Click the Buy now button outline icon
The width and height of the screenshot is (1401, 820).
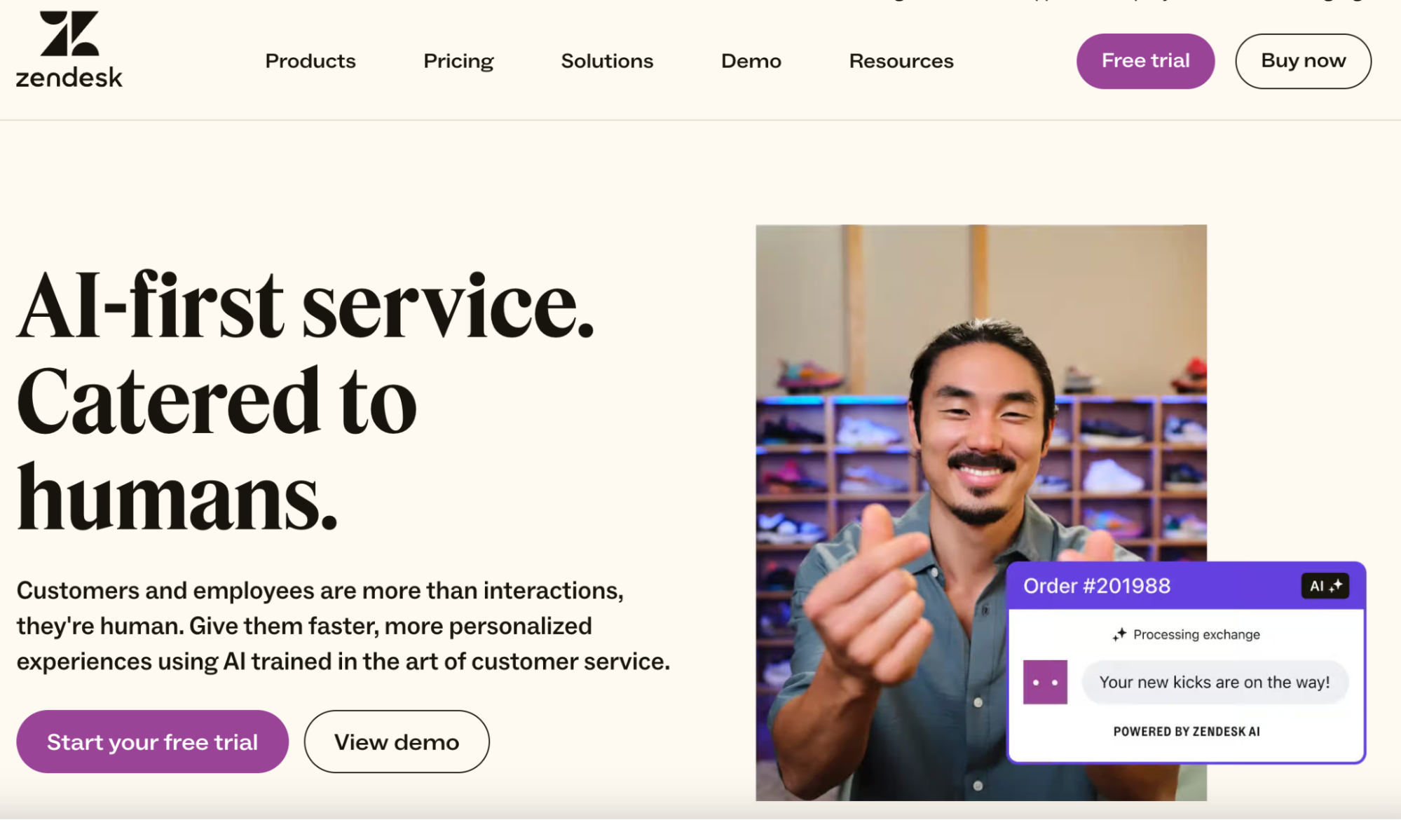tap(1302, 60)
